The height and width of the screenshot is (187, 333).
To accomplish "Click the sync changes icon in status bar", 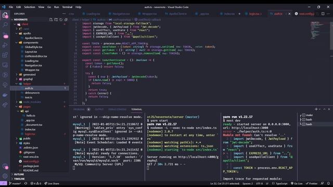I will (25, 183).
